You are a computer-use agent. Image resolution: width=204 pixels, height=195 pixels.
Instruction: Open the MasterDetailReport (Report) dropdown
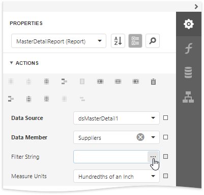(59, 41)
